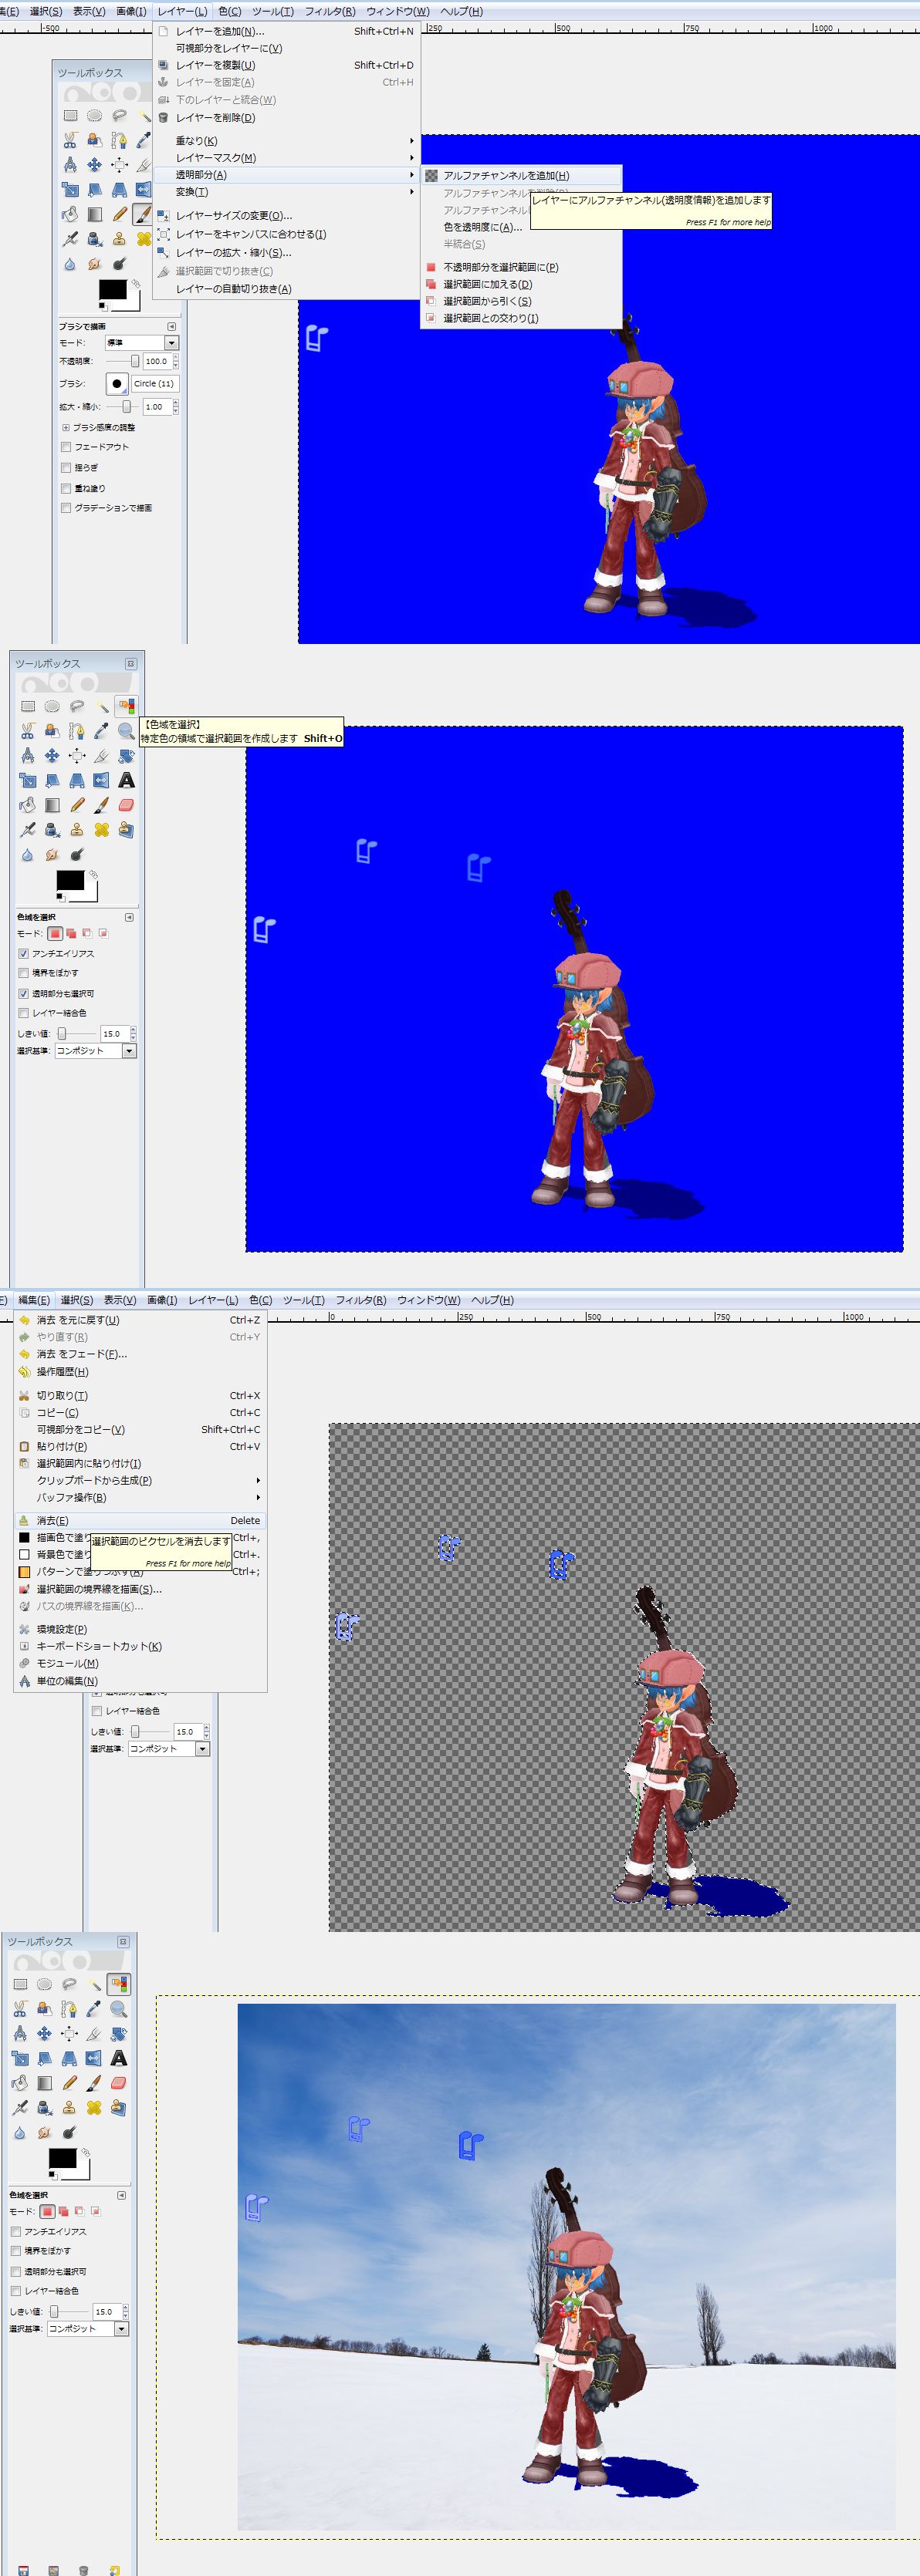The image size is (920, 2576).
Task: Select the Text tool (A) beside the 色域を選択 tooltip
Action: (x=126, y=780)
